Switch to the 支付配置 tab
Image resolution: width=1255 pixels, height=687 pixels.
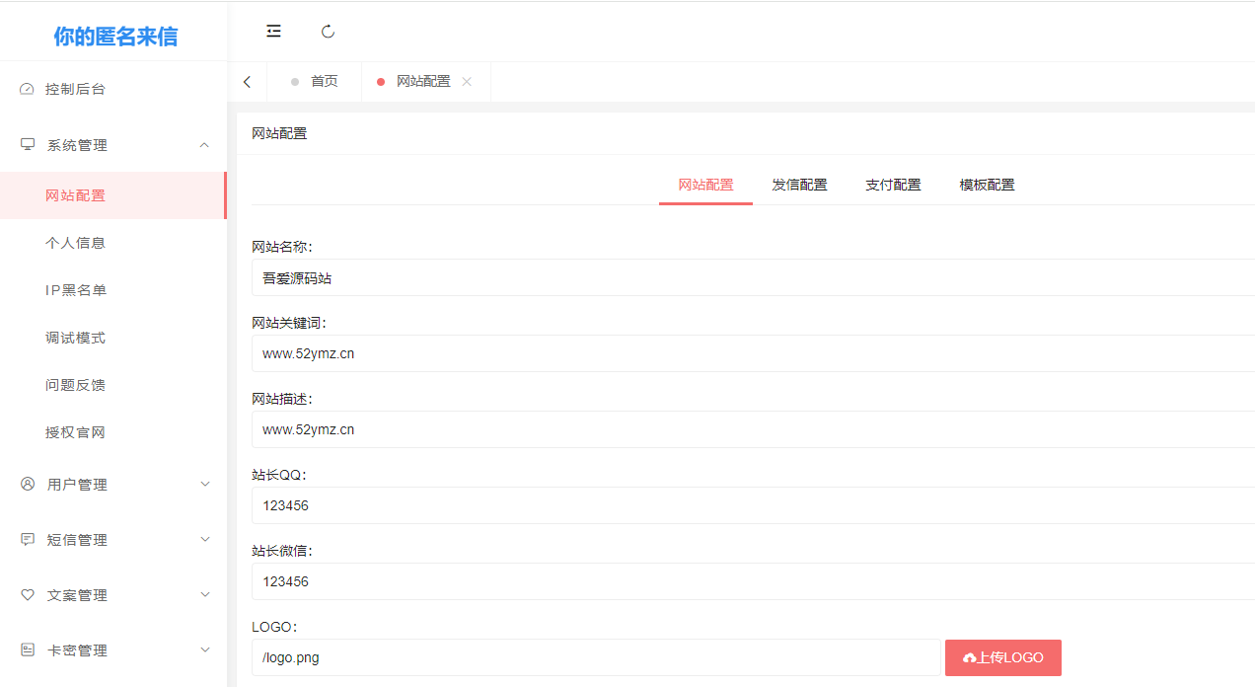click(893, 185)
